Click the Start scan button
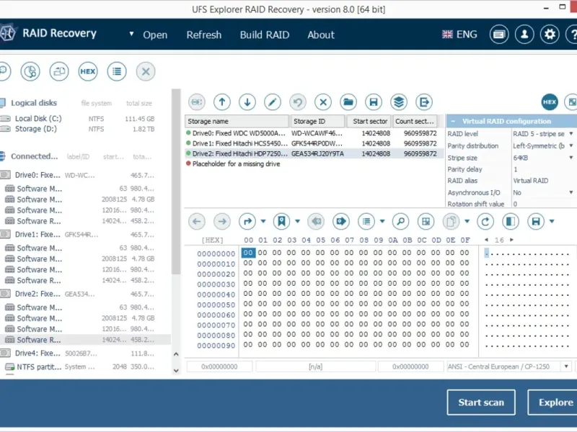Viewport: 577px width, 432px height. pyautogui.click(x=481, y=402)
